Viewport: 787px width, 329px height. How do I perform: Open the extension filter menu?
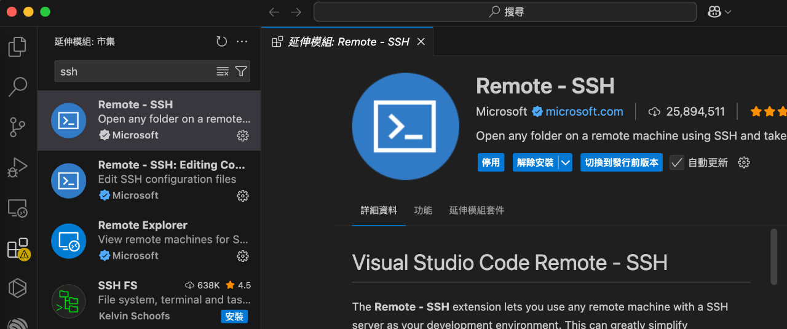(x=241, y=71)
